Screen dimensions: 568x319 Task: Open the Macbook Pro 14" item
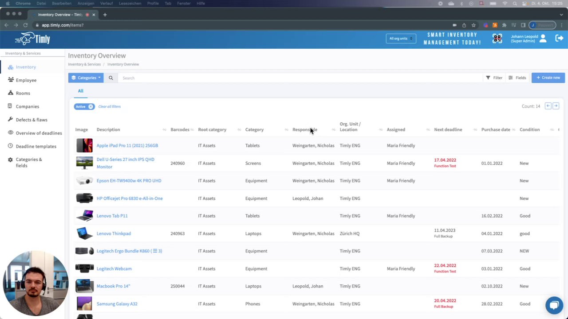pyautogui.click(x=113, y=286)
